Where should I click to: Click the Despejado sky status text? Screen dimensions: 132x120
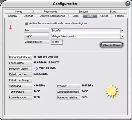coord(41,74)
